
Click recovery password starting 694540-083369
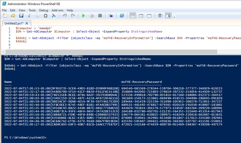pos(172,88)
